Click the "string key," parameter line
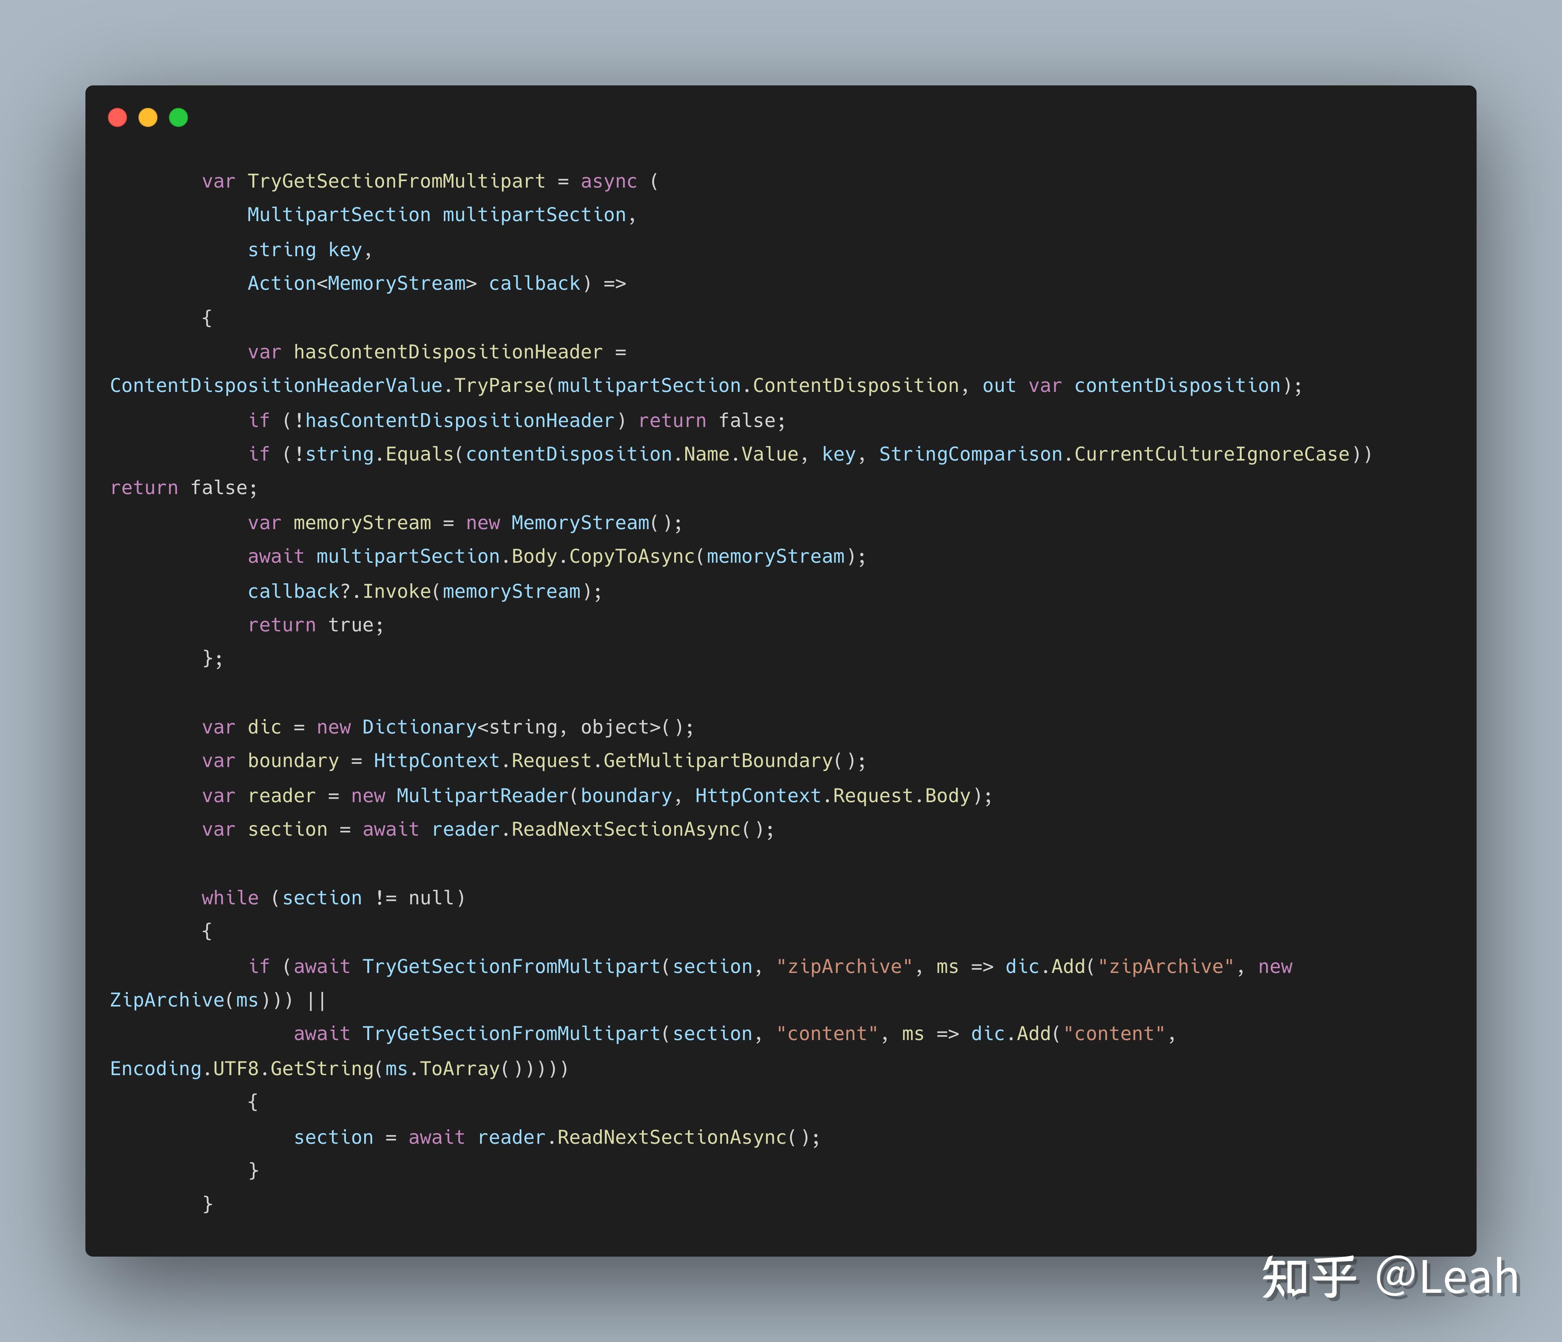The image size is (1562, 1342). point(310,250)
